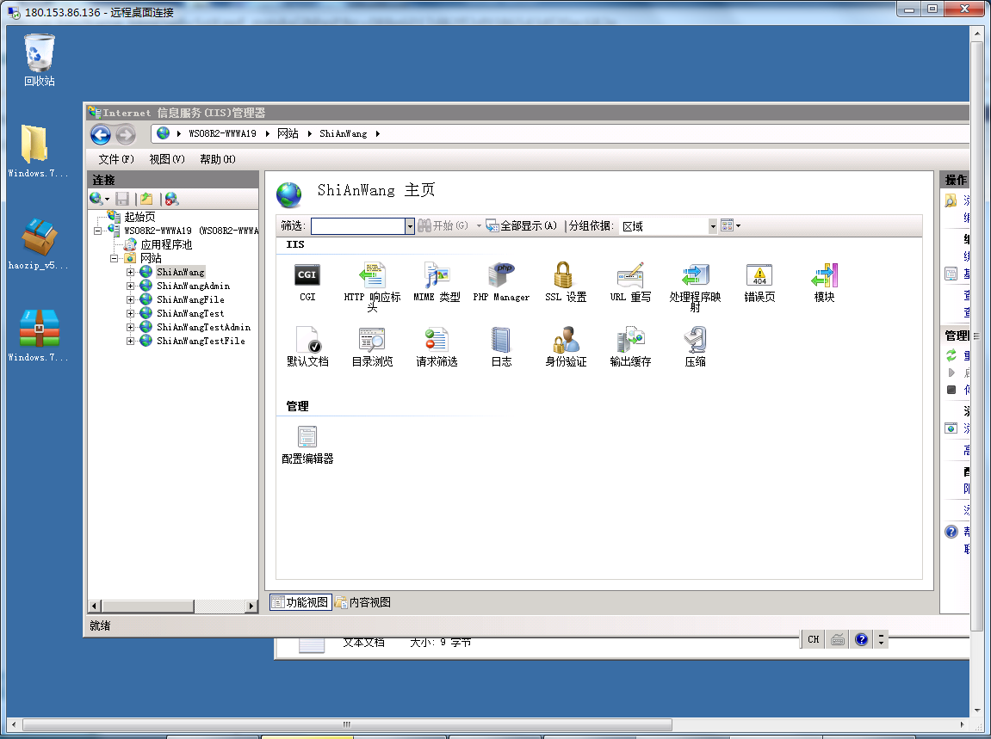Click the create connection globe toolbar icon
This screenshot has width=991, height=739.
coord(99,199)
